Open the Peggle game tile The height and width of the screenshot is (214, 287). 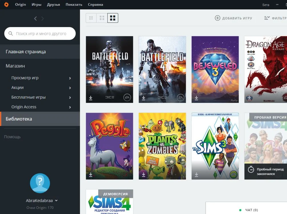pos(109,146)
